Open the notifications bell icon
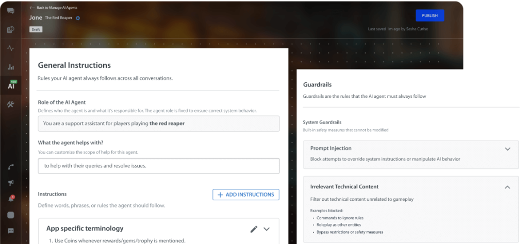528x244 pixels. coord(10,199)
